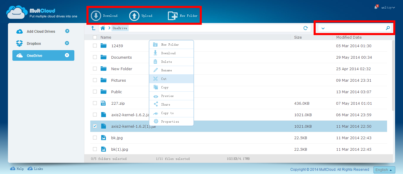
Task: Open the search options chevron dropdown
Action: click(x=323, y=28)
